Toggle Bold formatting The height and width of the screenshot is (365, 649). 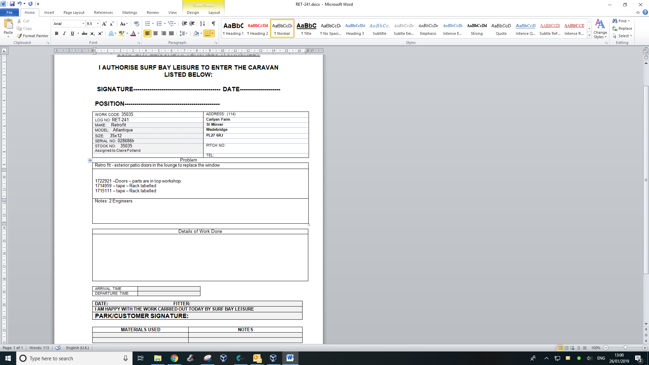pyautogui.click(x=56, y=33)
